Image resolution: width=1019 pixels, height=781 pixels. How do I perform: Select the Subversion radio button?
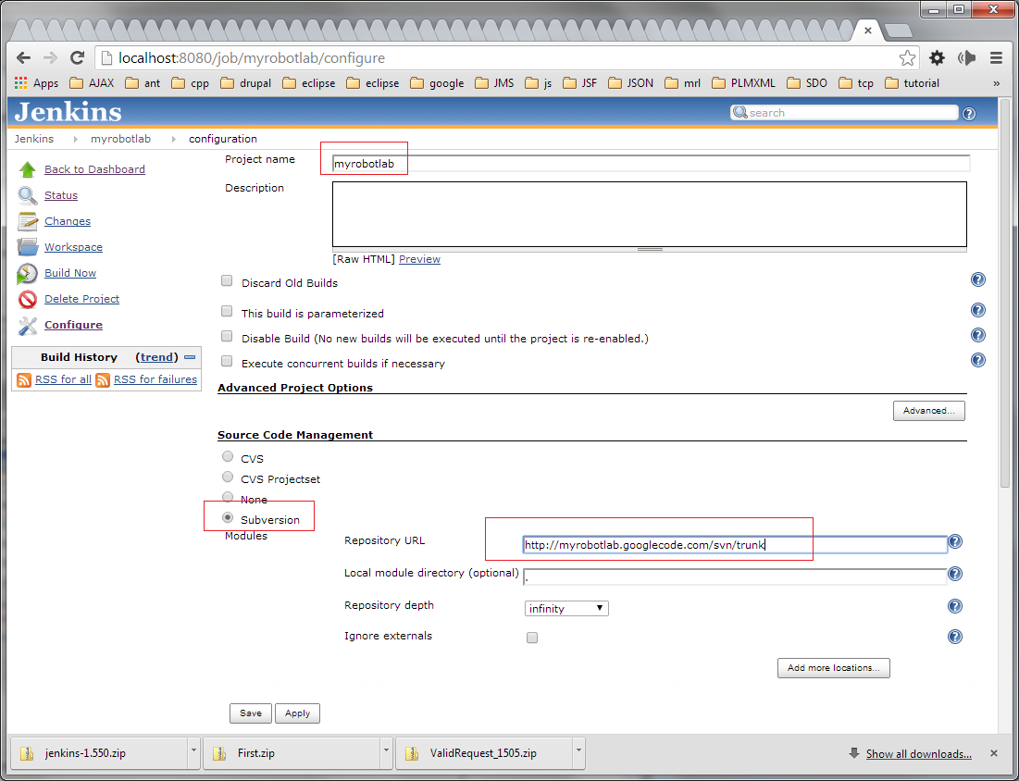click(228, 518)
